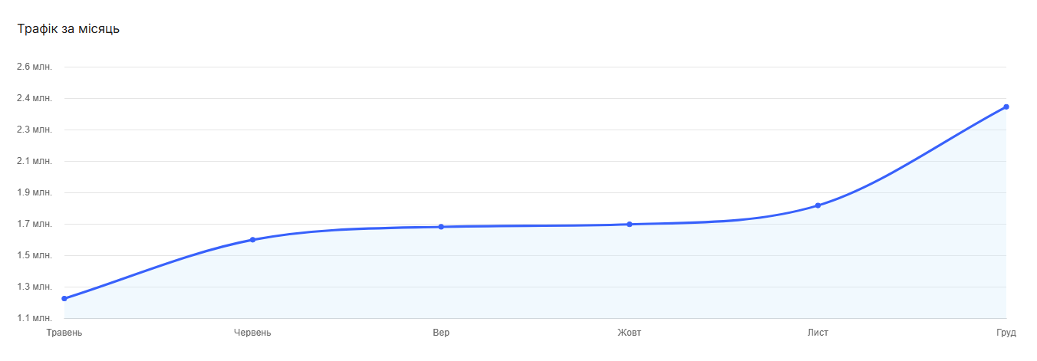Click the Лист x-axis label
Viewport: 1037px width, 361px height.
818,333
